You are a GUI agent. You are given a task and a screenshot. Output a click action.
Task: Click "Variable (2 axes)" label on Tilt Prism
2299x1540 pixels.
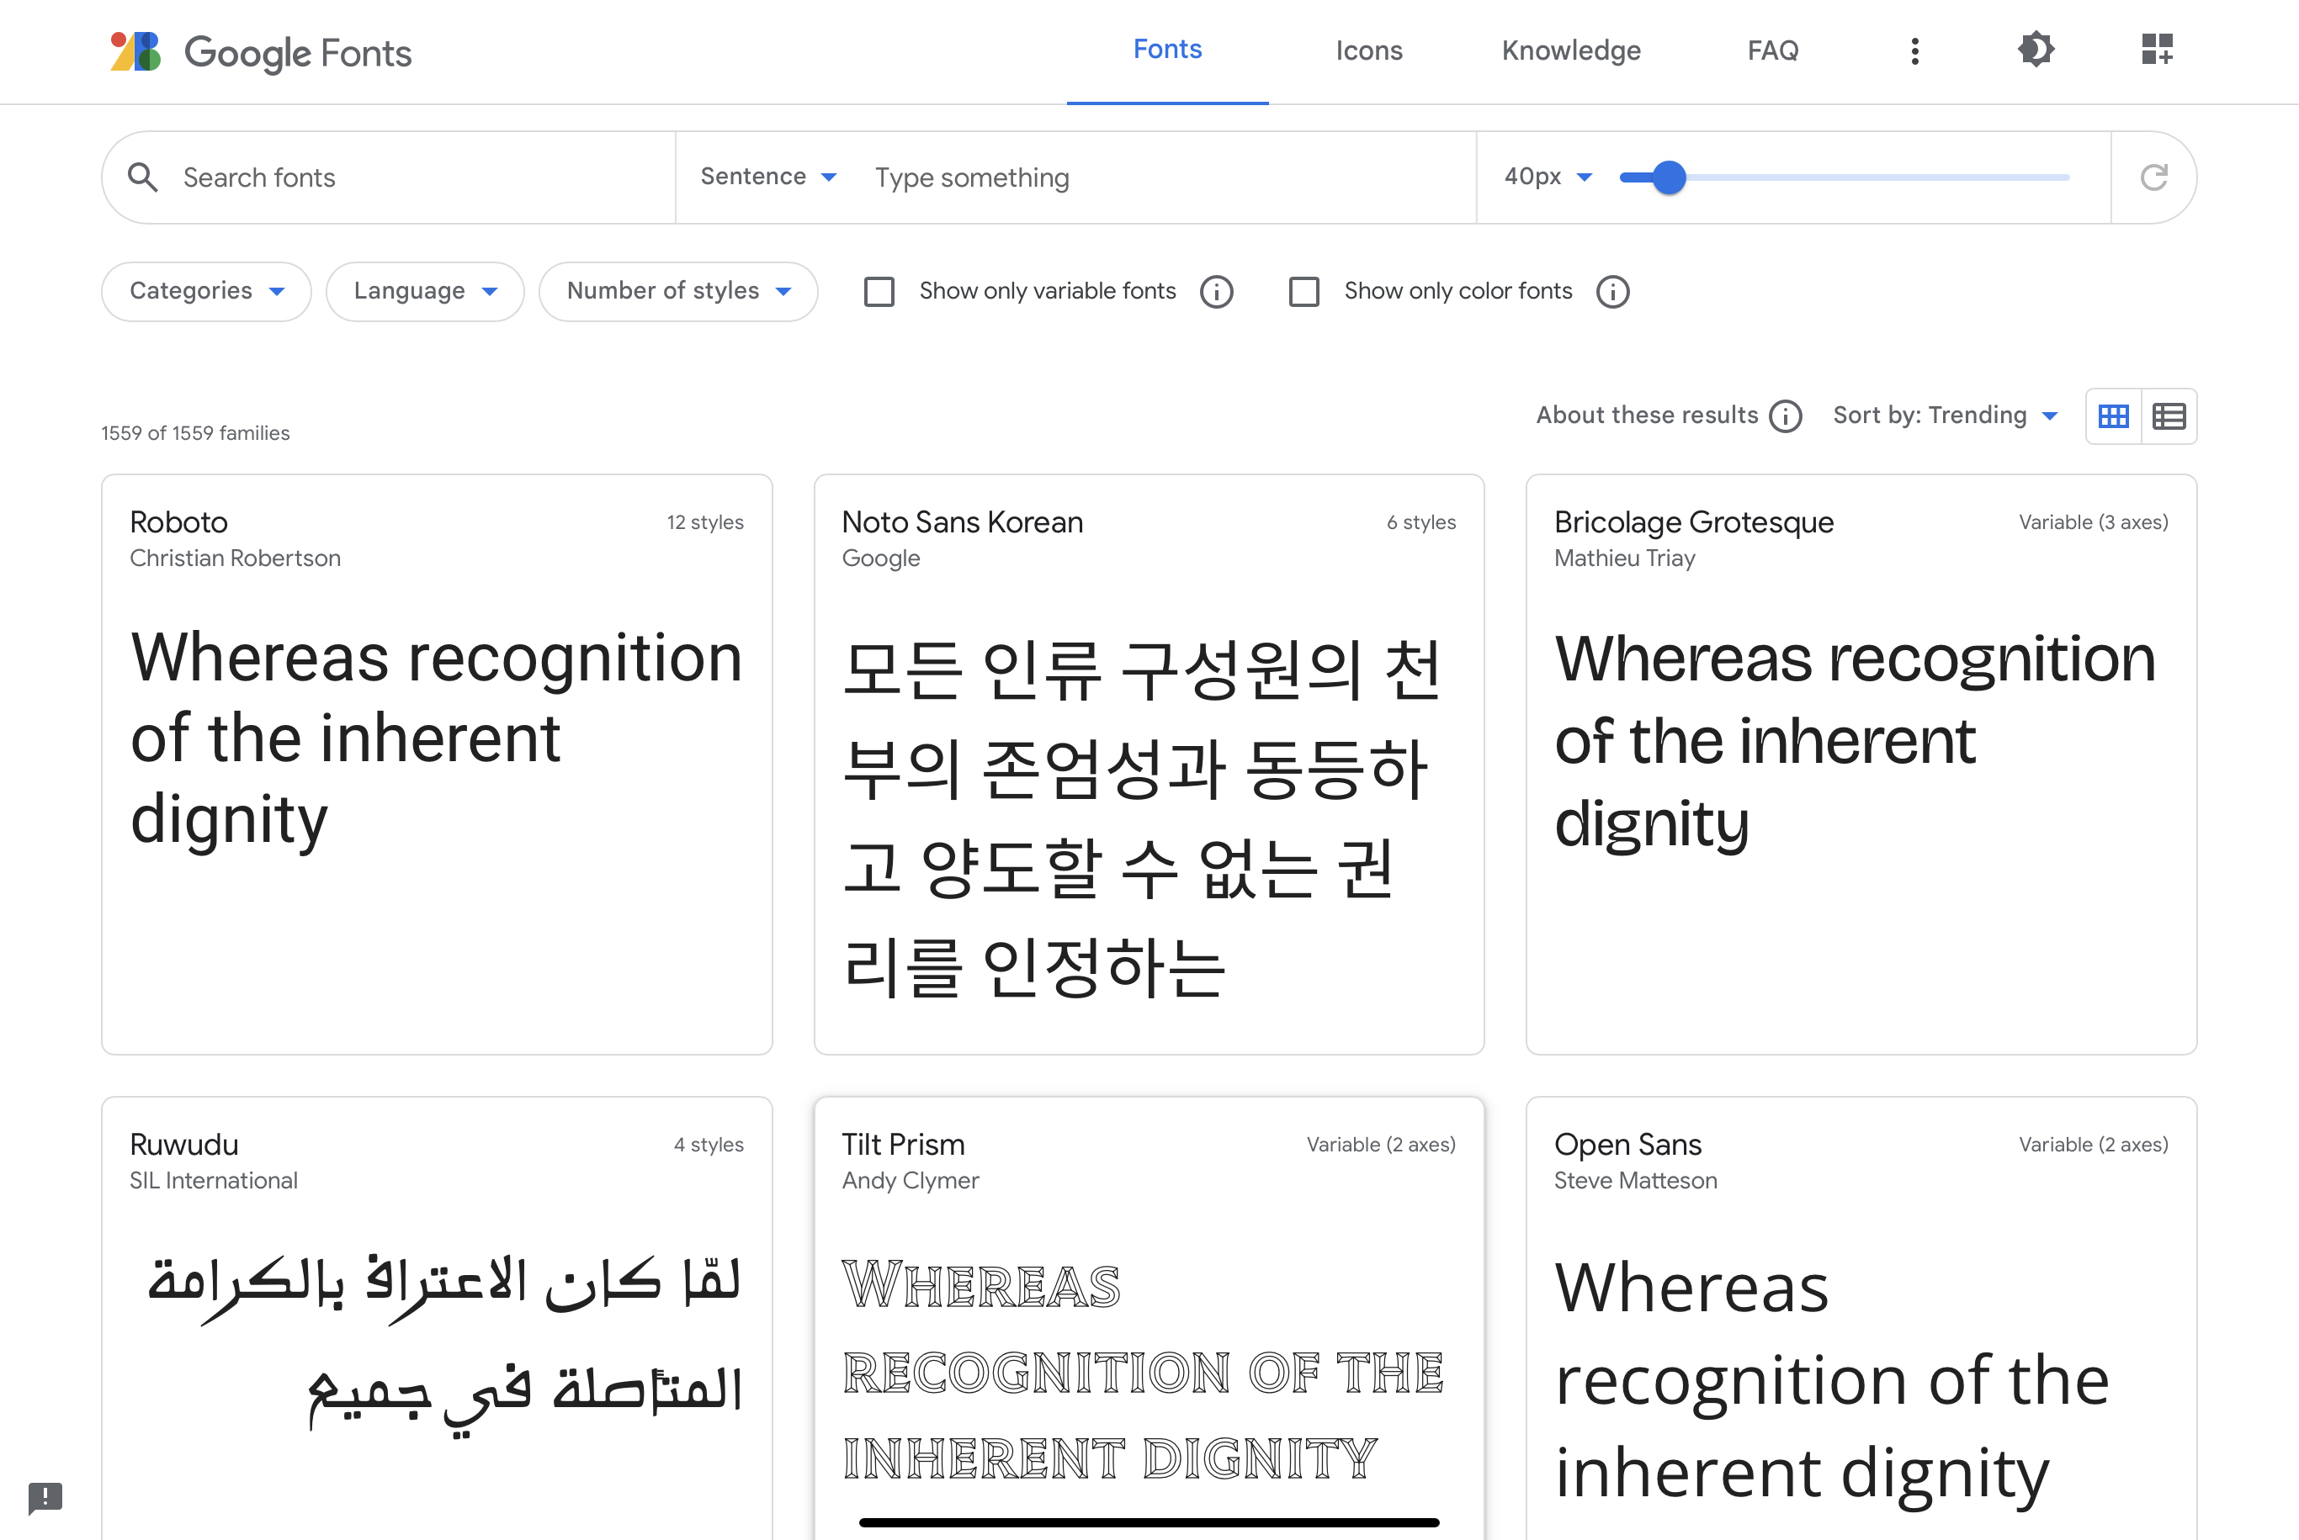[x=1380, y=1146]
